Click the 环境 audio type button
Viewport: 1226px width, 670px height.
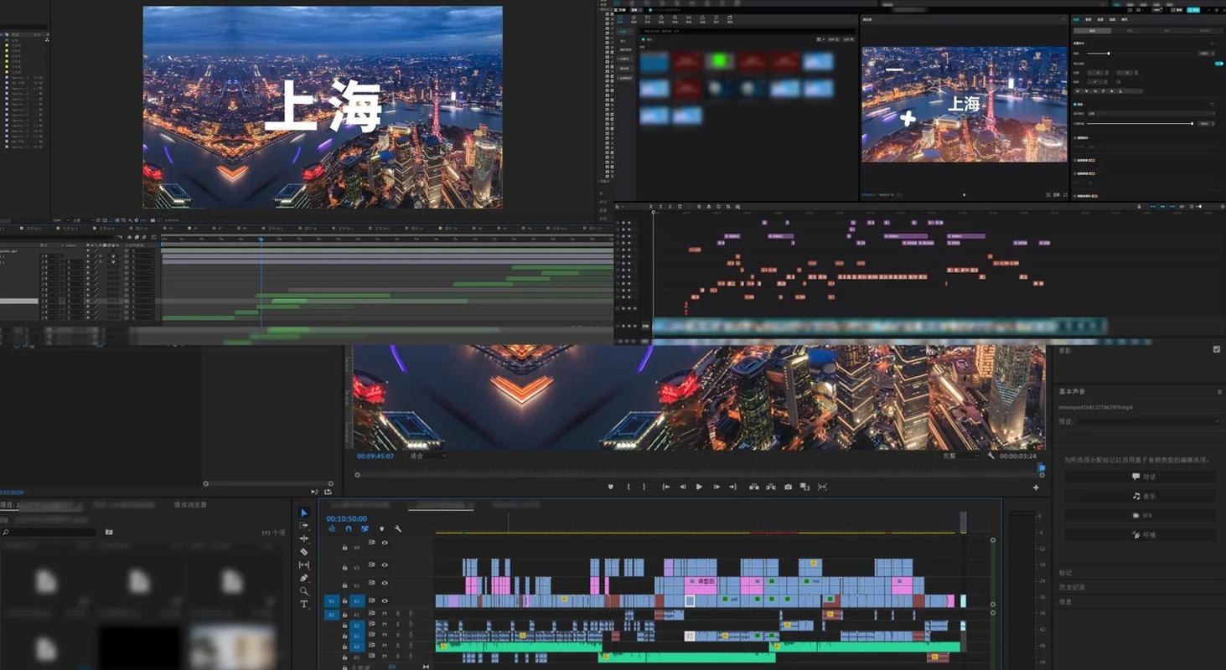click(x=1141, y=534)
